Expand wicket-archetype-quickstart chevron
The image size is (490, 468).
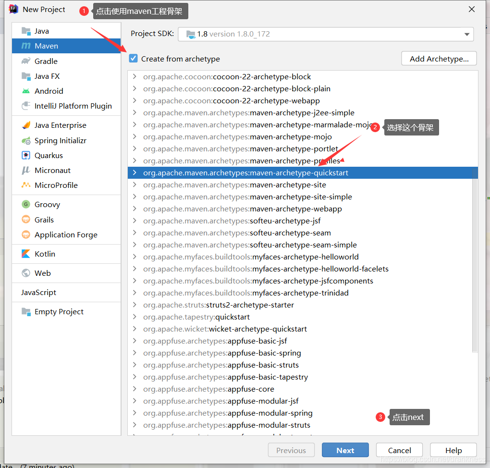pos(135,329)
